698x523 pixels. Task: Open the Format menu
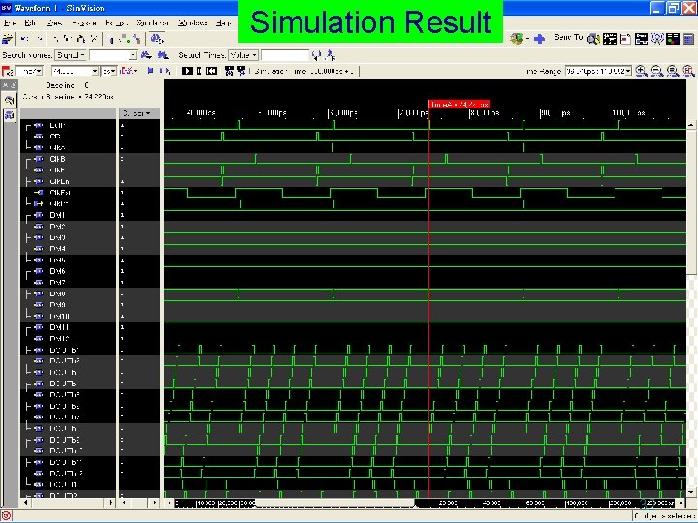click(x=116, y=23)
